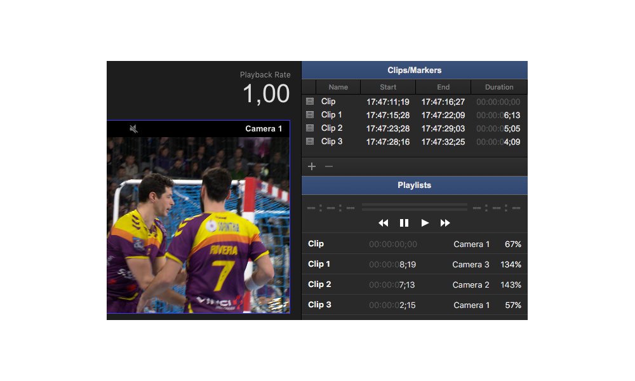Remove a clip with the minus icon
The width and height of the screenshot is (635, 381).
328,166
